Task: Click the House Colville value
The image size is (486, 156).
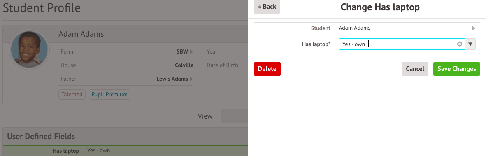Action: [x=184, y=65]
